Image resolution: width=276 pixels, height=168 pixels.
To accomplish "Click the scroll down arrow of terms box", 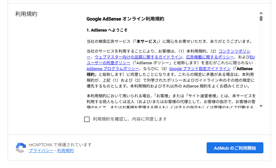I will pyautogui.click(x=261, y=106).
